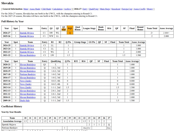Open Slovan Bratislava link in 2016-17 row

[28, 78]
